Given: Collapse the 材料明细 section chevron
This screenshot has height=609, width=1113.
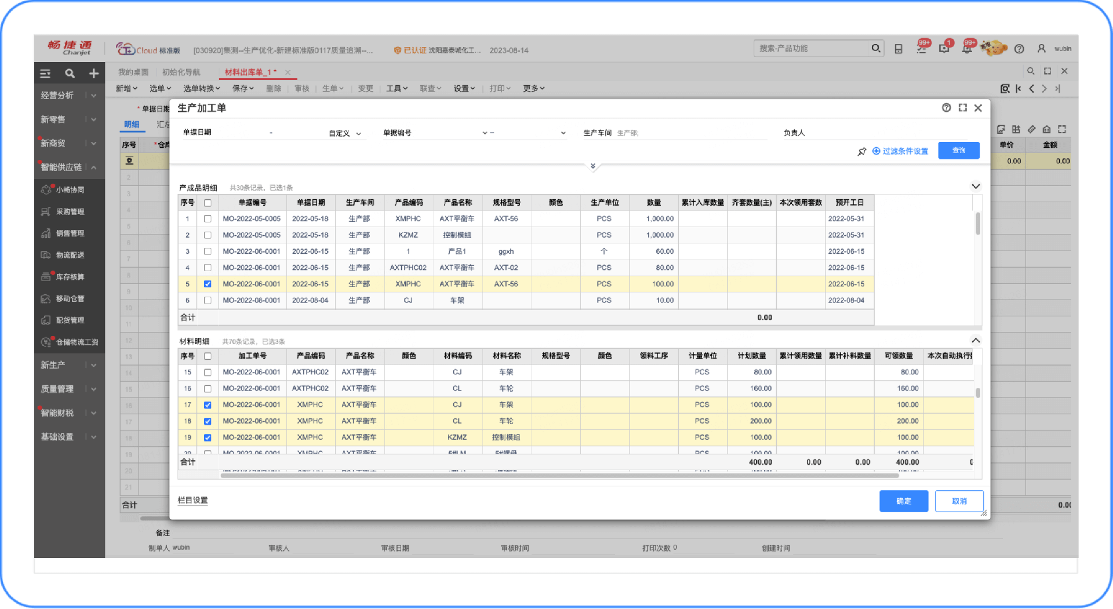Looking at the screenshot, I should coord(976,341).
